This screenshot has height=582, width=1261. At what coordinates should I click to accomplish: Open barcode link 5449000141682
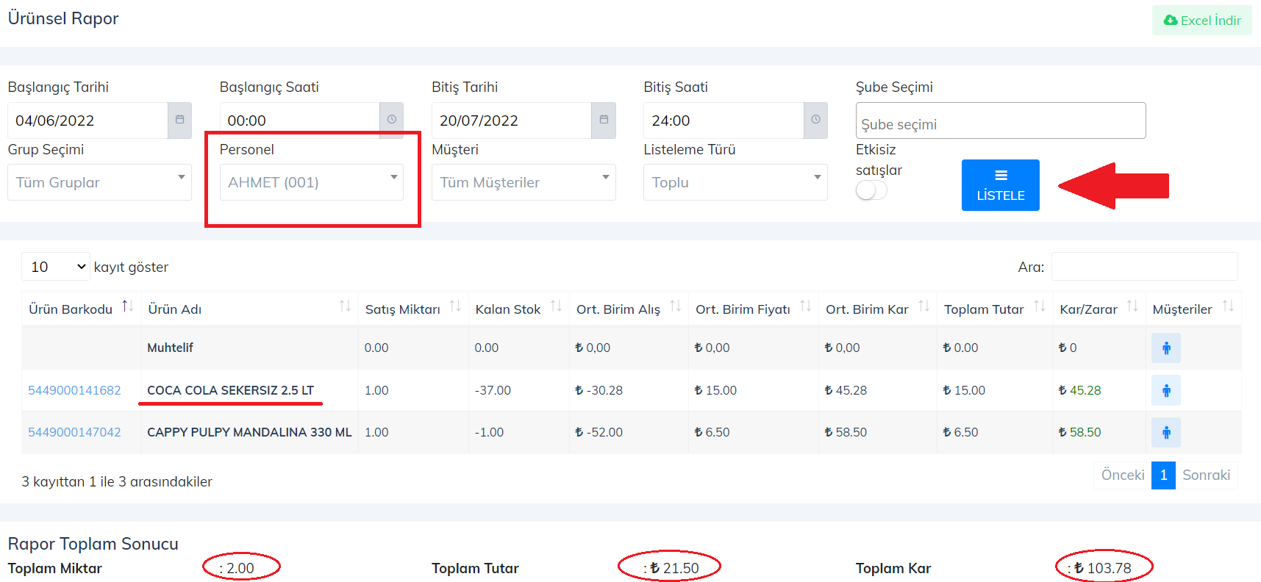click(x=74, y=390)
